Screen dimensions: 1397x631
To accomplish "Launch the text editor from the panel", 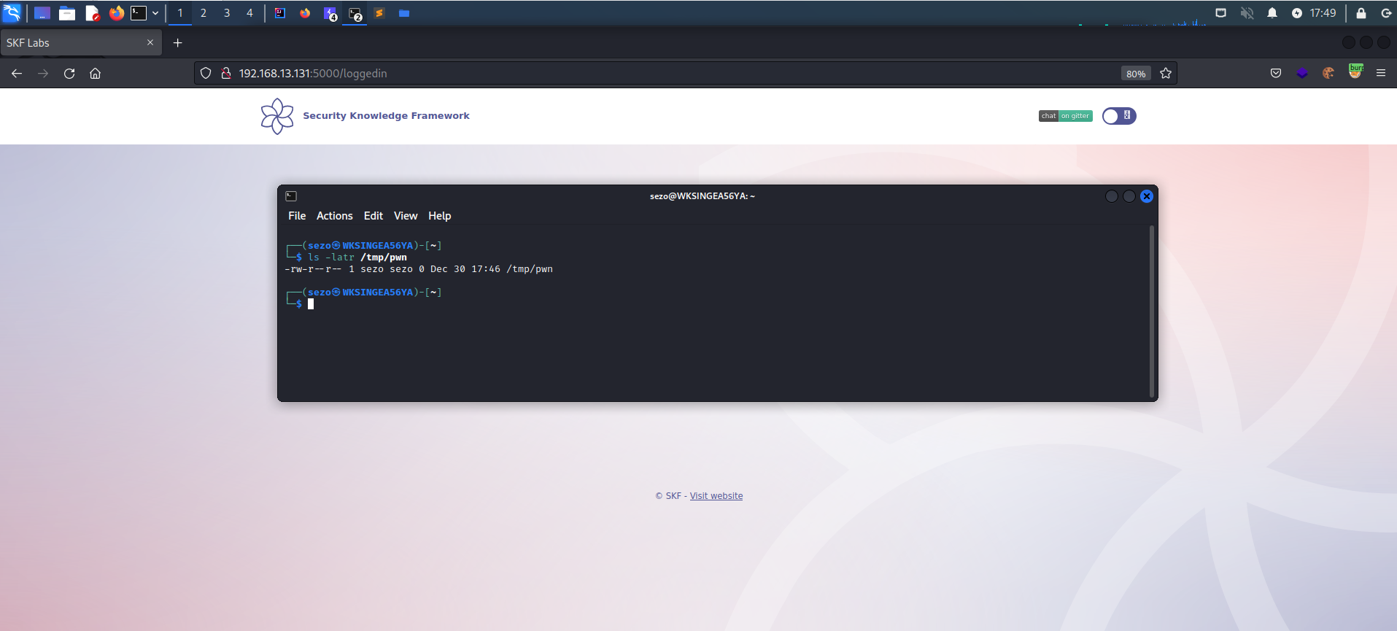I will click(92, 12).
